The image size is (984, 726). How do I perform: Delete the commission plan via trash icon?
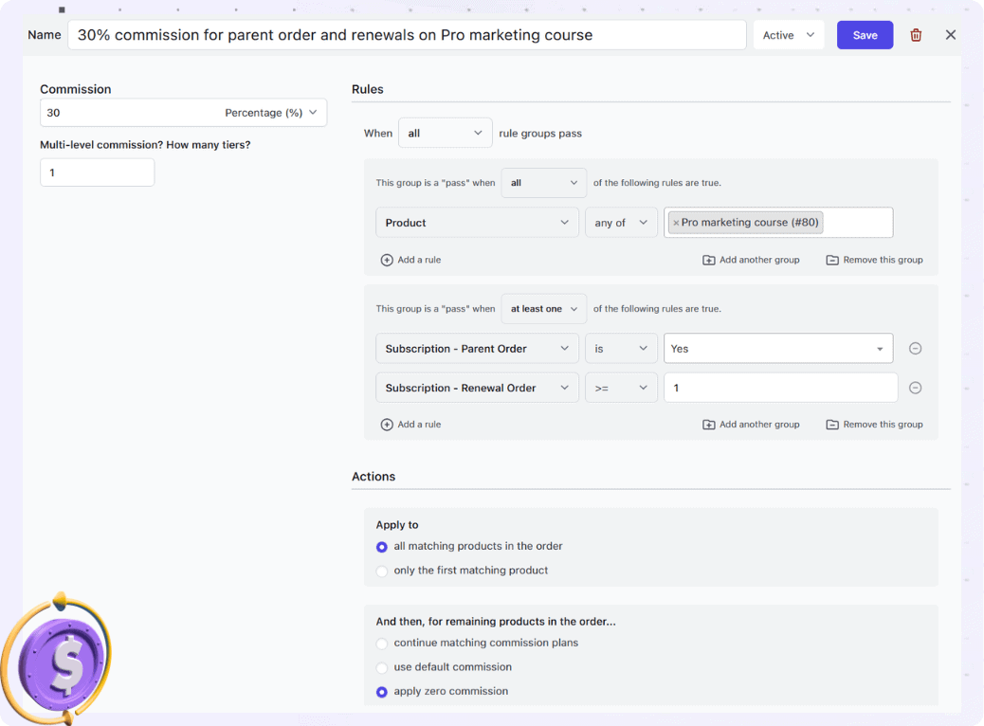(916, 34)
